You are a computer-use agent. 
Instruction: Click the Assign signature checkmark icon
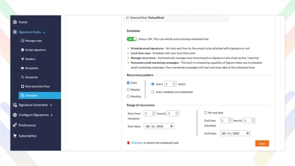click(22, 50)
